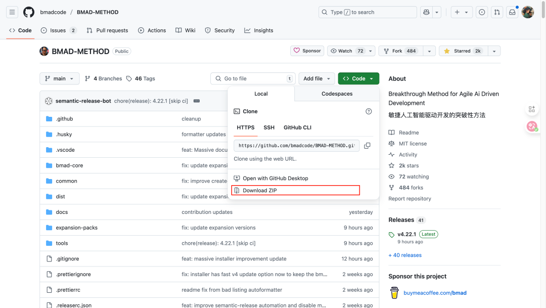Image resolution: width=546 pixels, height=308 pixels.
Task: Click the Sponsor button
Action: coord(307,51)
